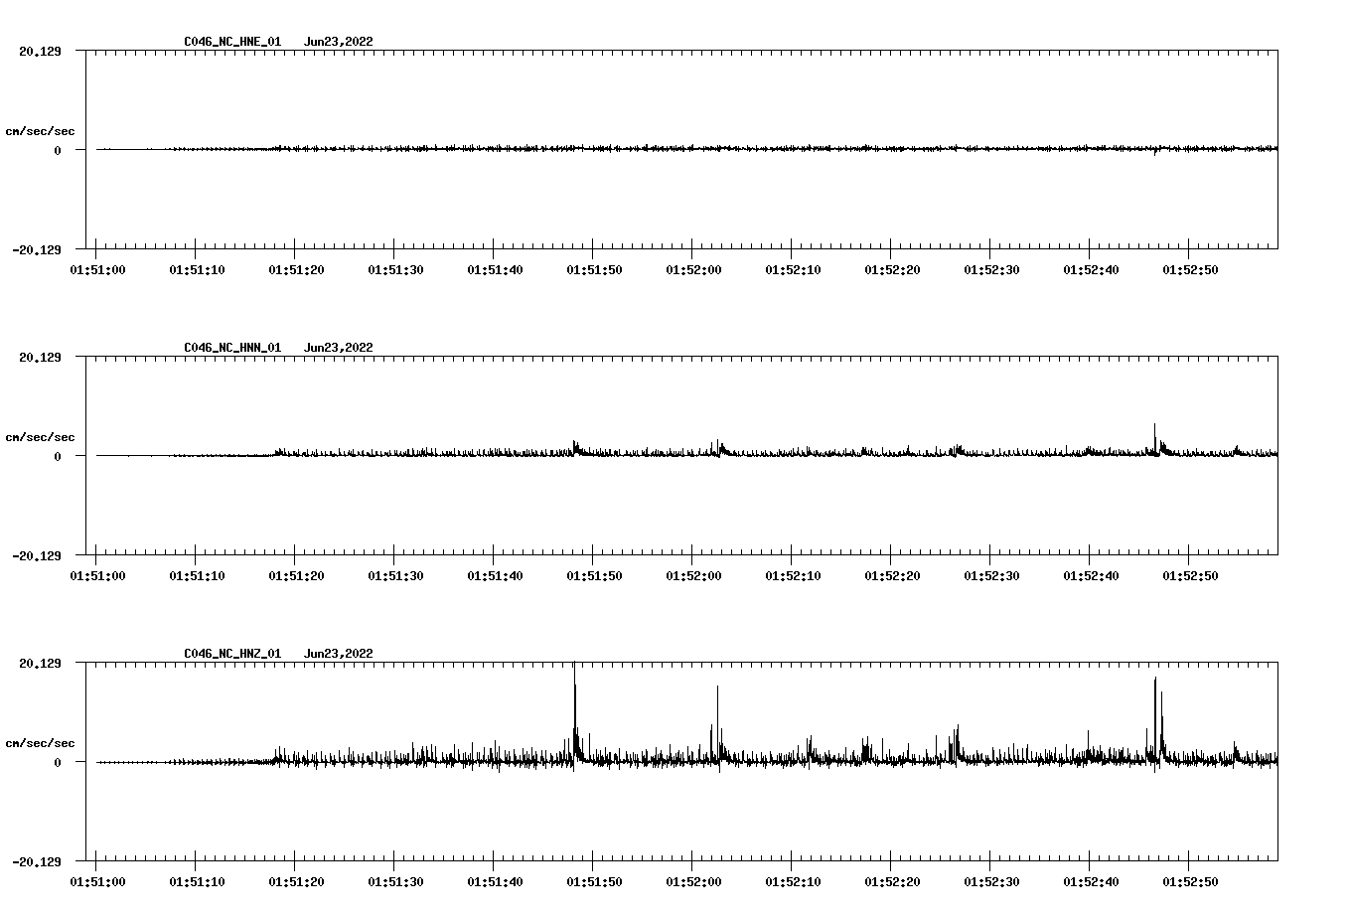
Task: Click the -20.129 lower limit of HNE plot
Action: click(x=37, y=249)
